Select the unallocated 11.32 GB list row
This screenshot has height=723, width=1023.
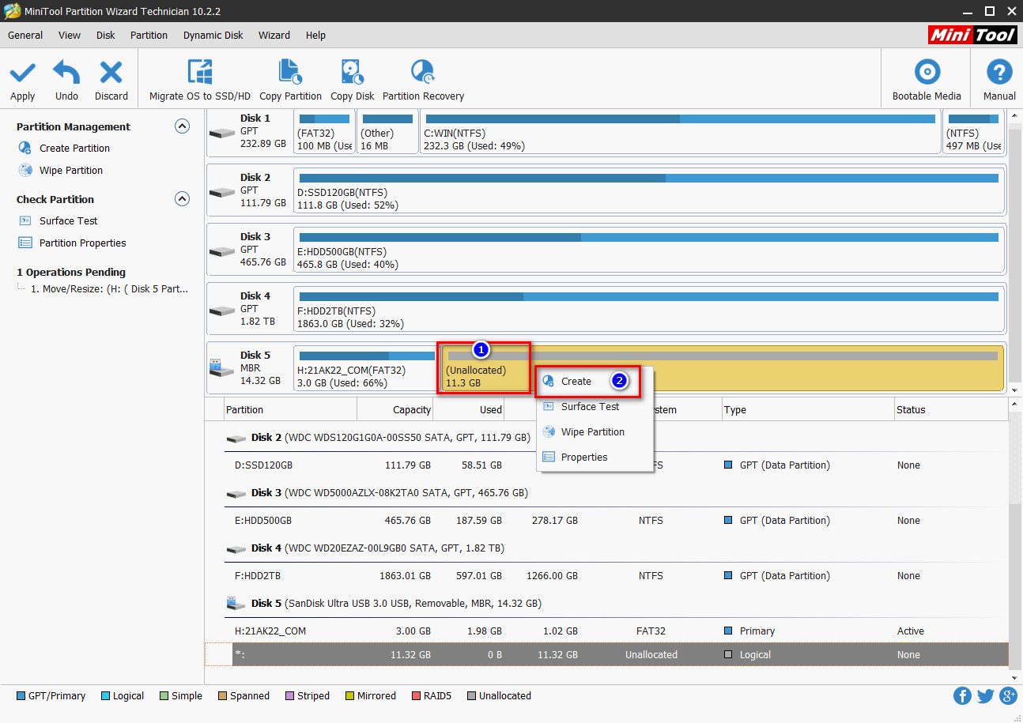pyautogui.click(x=606, y=654)
